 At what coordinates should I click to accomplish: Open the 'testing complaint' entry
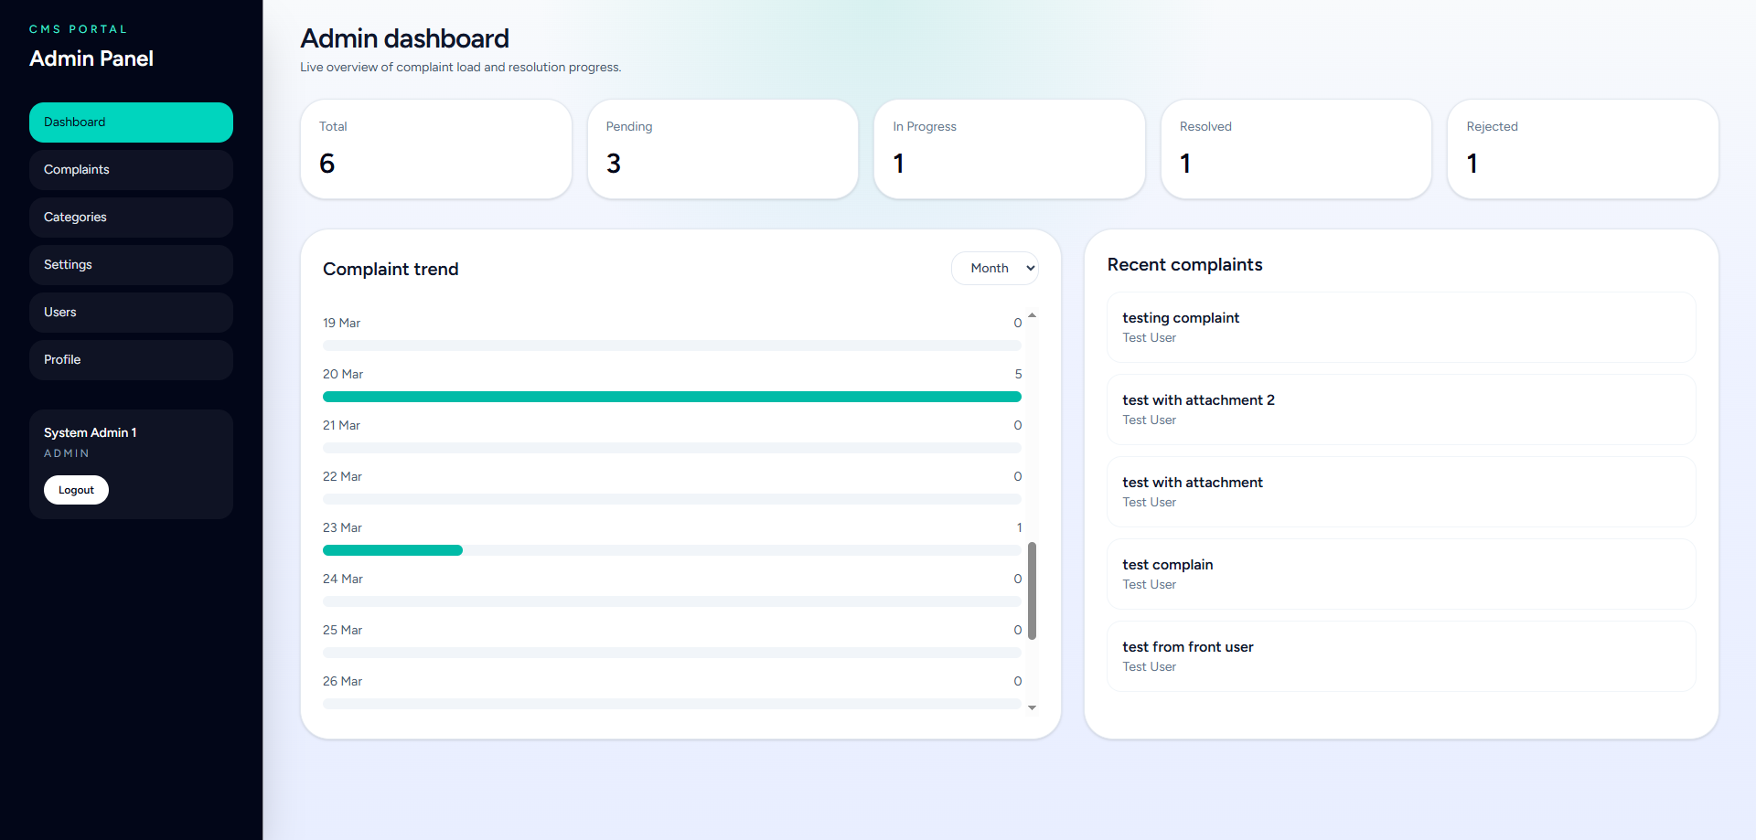[1399, 326]
